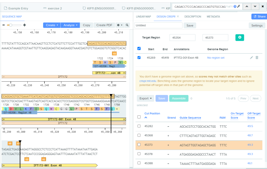Click the Share button

pos(260,16)
